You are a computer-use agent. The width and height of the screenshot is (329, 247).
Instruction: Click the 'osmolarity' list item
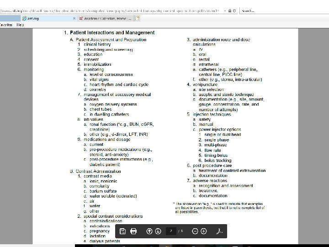(x=100, y=186)
